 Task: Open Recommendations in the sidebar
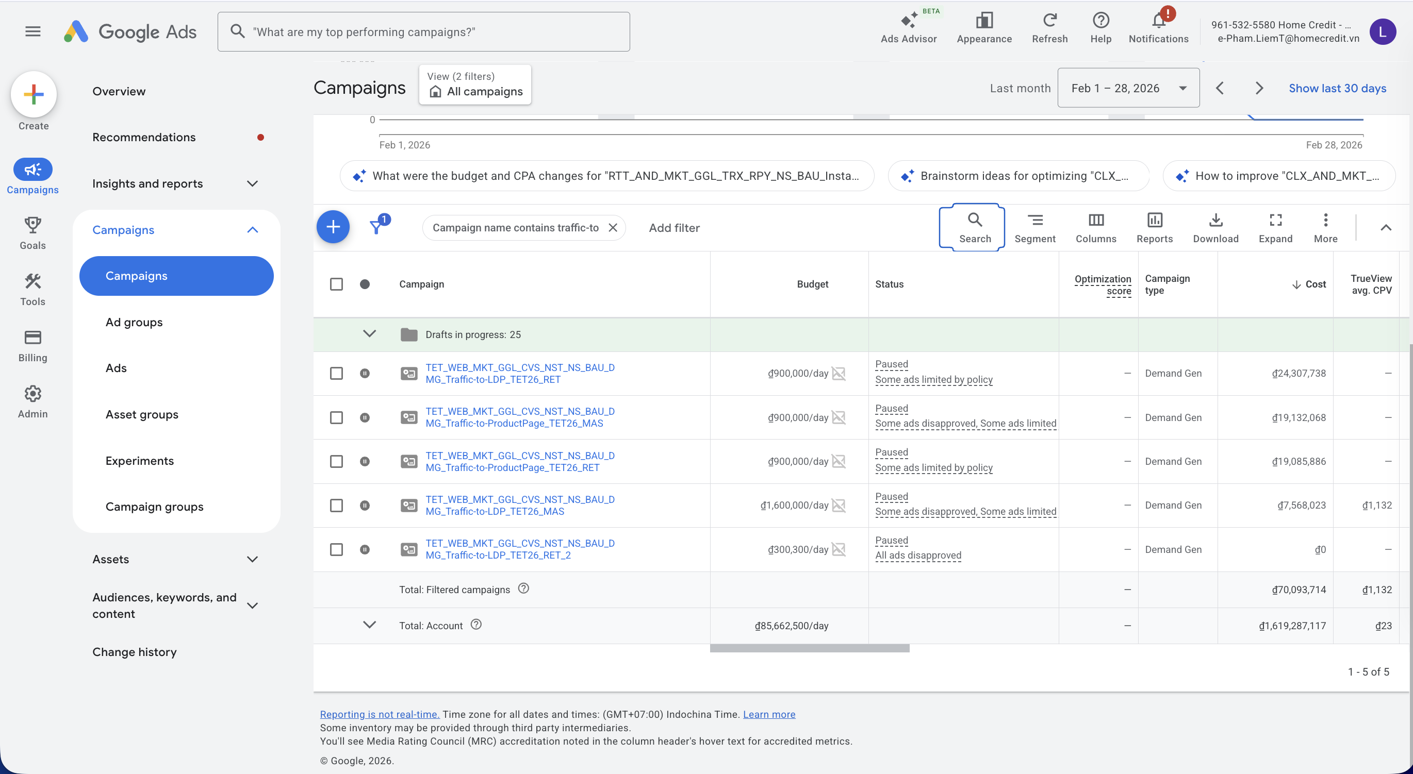click(144, 138)
